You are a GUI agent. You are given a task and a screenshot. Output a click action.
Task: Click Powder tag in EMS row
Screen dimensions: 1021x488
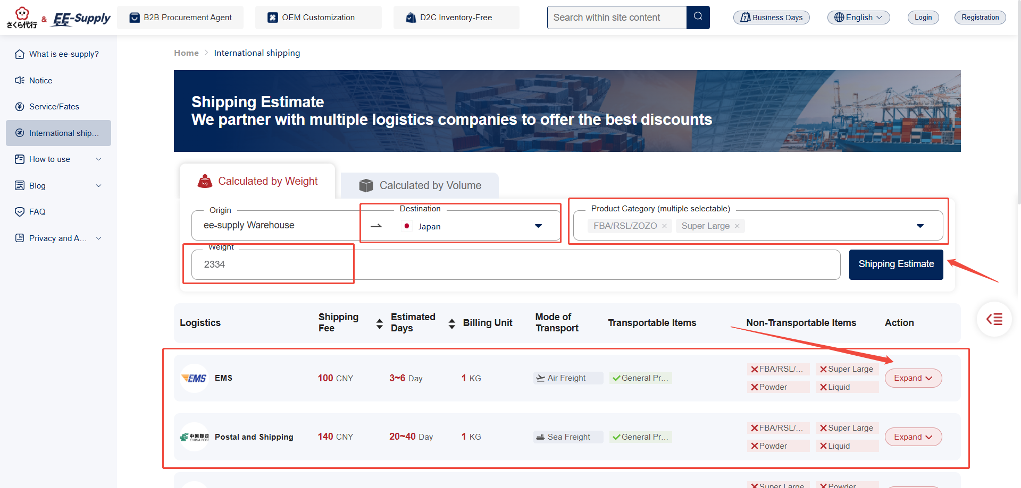click(779, 387)
